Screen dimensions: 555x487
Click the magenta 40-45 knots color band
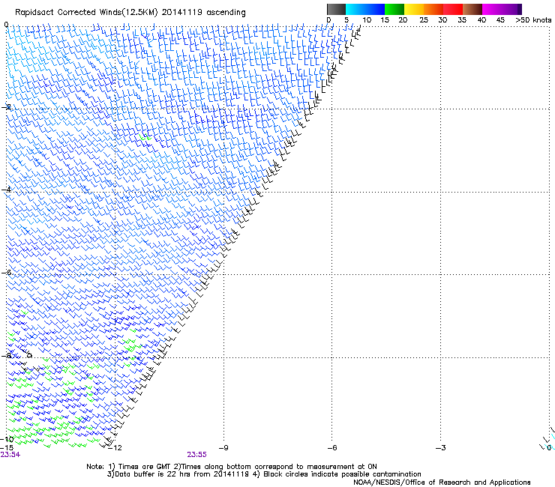click(x=492, y=9)
